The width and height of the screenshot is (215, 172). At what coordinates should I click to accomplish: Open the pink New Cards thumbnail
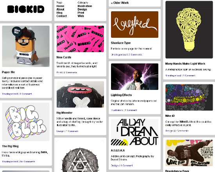(80, 39)
